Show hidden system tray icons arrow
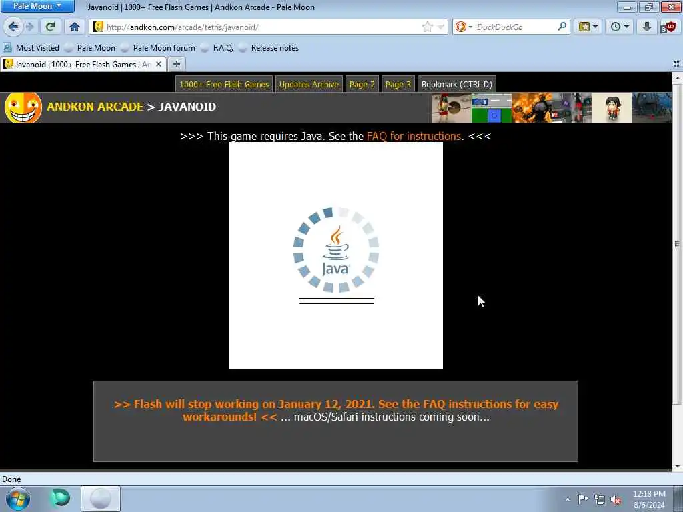This screenshot has width=683, height=512. coord(567,499)
